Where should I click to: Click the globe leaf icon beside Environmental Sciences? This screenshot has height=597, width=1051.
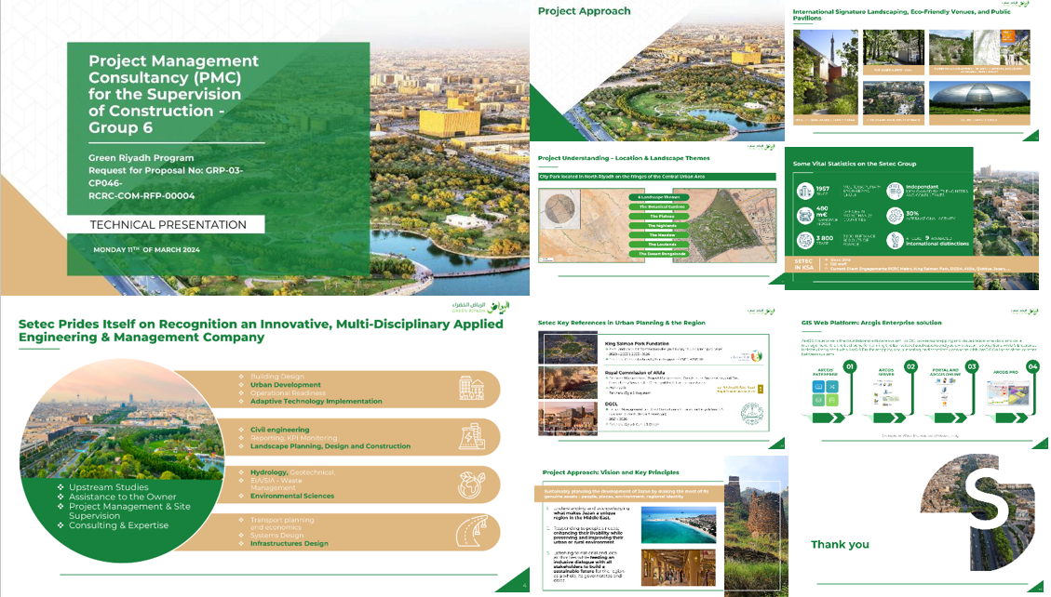coord(471,484)
